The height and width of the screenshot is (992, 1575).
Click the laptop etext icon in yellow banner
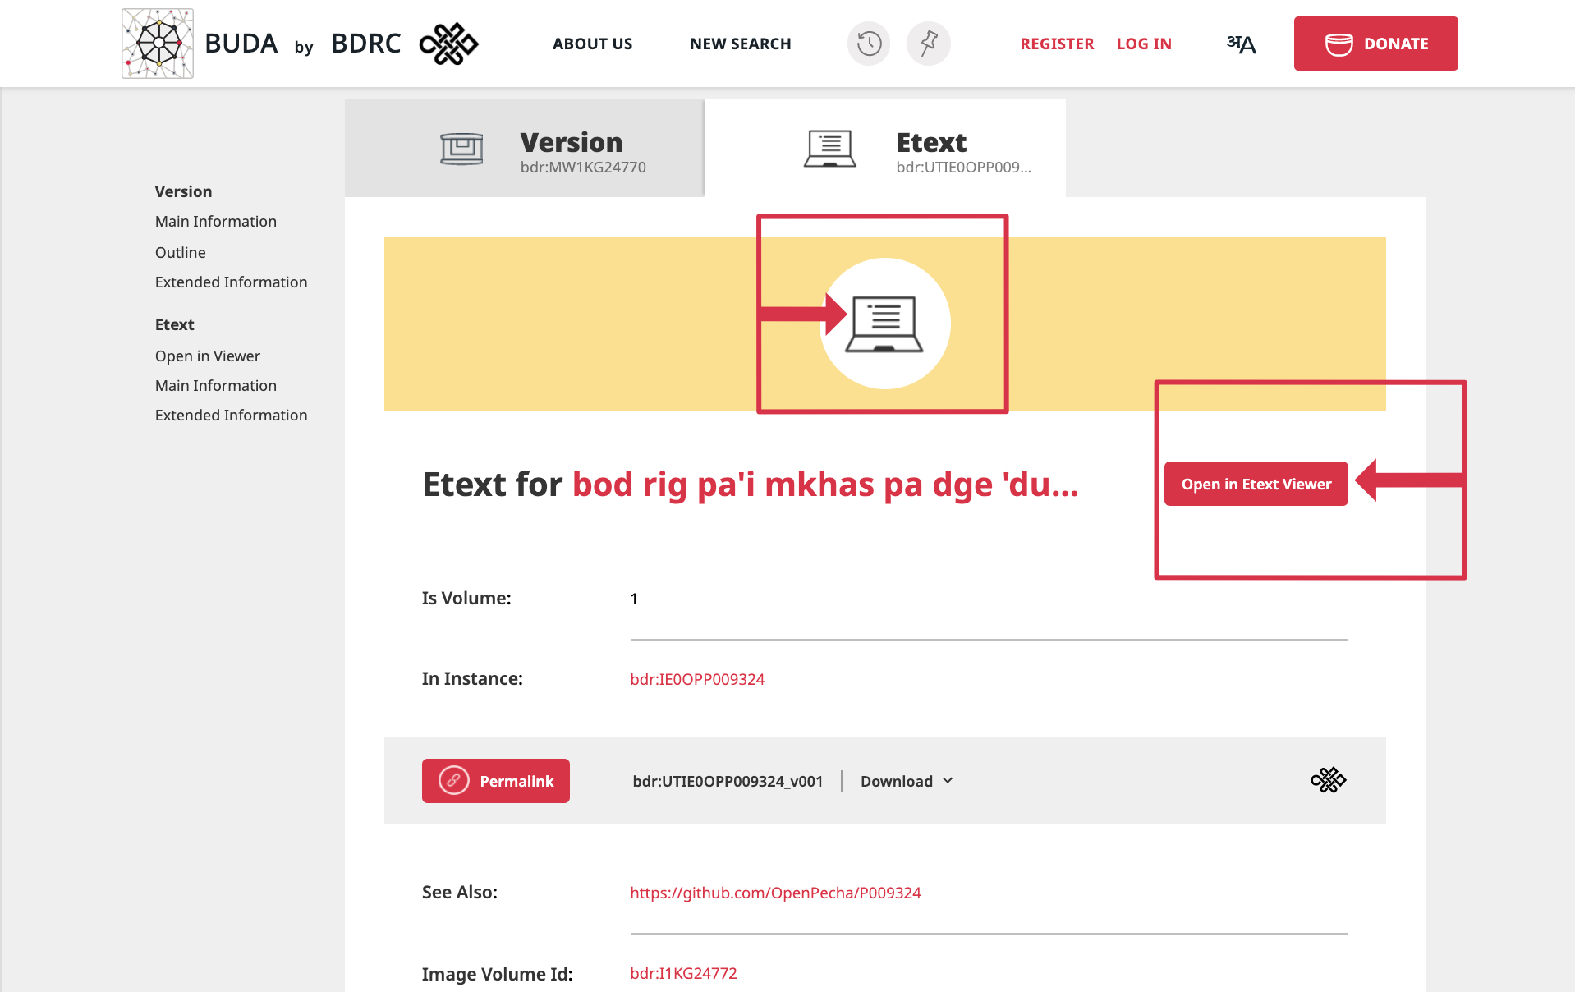point(885,324)
